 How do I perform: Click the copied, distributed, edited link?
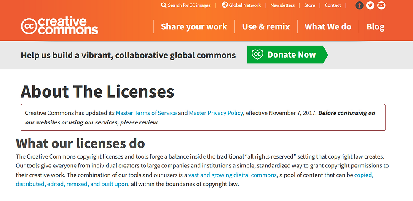coord(195,180)
